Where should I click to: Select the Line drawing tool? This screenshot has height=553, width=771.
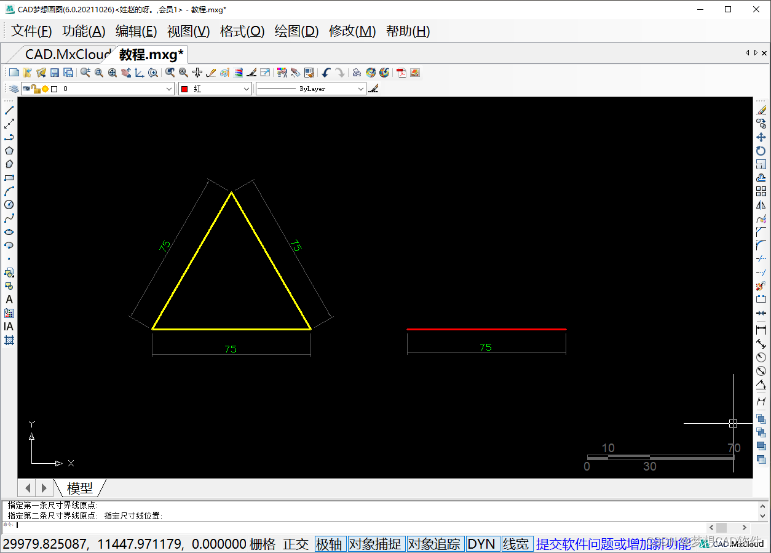pyautogui.click(x=9, y=110)
